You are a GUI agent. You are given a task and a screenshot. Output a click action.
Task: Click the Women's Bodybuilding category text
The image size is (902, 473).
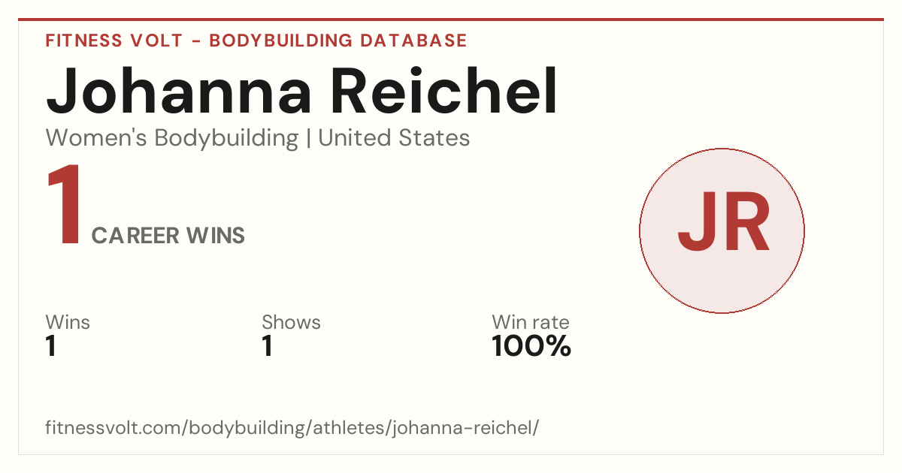172,138
